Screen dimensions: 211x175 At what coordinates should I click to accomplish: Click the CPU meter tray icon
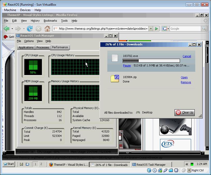(192, 164)
